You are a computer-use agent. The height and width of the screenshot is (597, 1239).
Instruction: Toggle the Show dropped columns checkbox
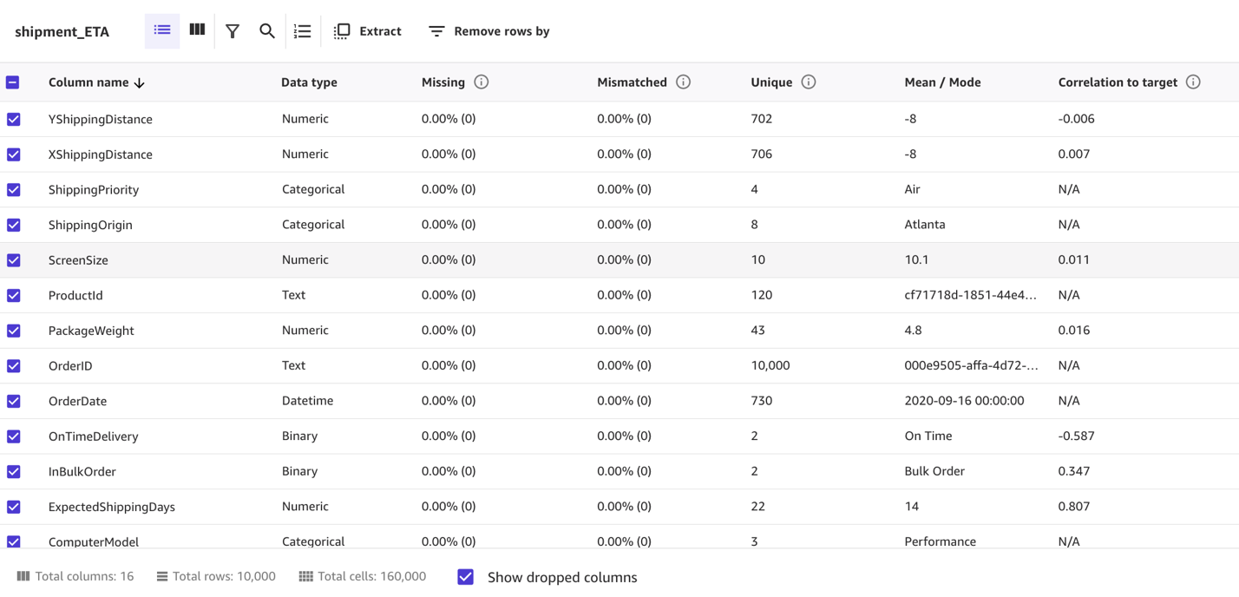[466, 577]
